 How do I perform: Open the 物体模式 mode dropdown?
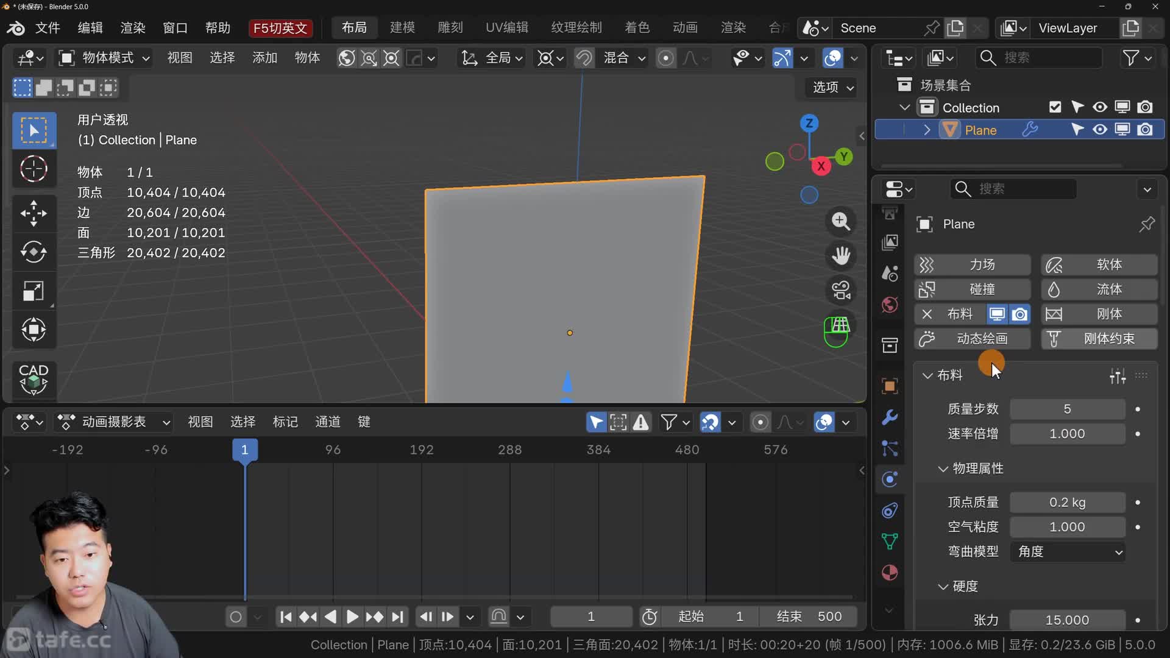click(104, 58)
